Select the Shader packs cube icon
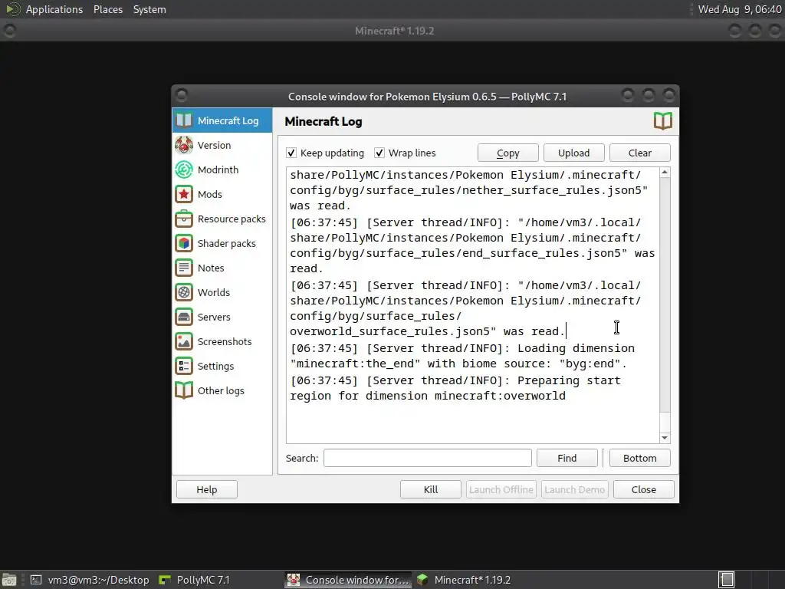The width and height of the screenshot is (785, 589). coord(184,243)
